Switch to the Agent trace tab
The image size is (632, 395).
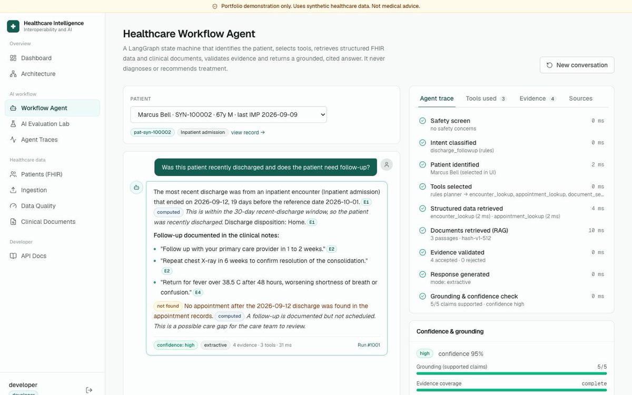[x=437, y=98]
